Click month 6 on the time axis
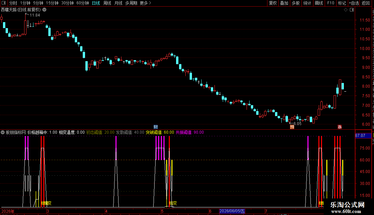This screenshot has width=374, height=215. coord(210,211)
